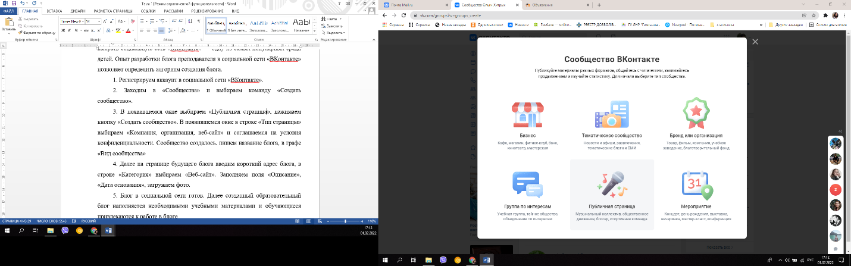Switch to Почта Mail.ru browser tab
This screenshot has height=266, width=851.
tap(414, 5)
